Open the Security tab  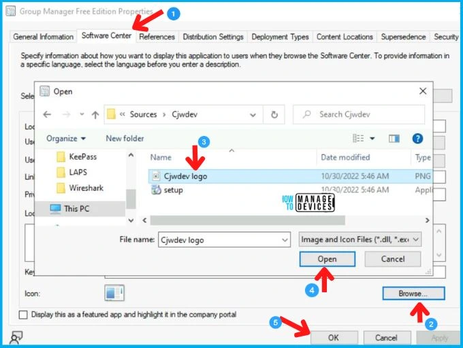446,37
